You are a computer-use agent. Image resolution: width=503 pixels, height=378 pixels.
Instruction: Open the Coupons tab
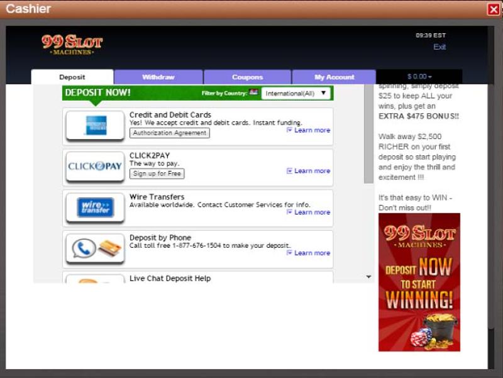pyautogui.click(x=247, y=77)
